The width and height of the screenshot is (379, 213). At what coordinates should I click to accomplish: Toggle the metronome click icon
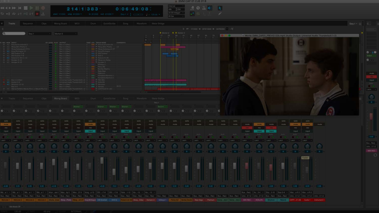click(204, 8)
